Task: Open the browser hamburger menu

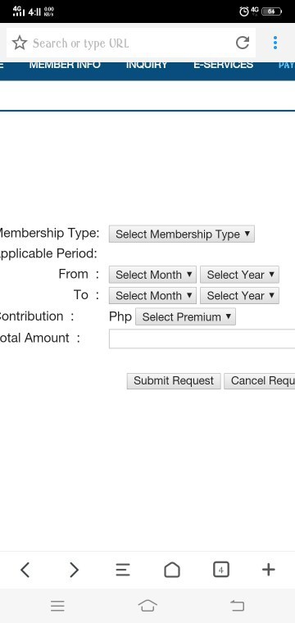Action: 123,570
